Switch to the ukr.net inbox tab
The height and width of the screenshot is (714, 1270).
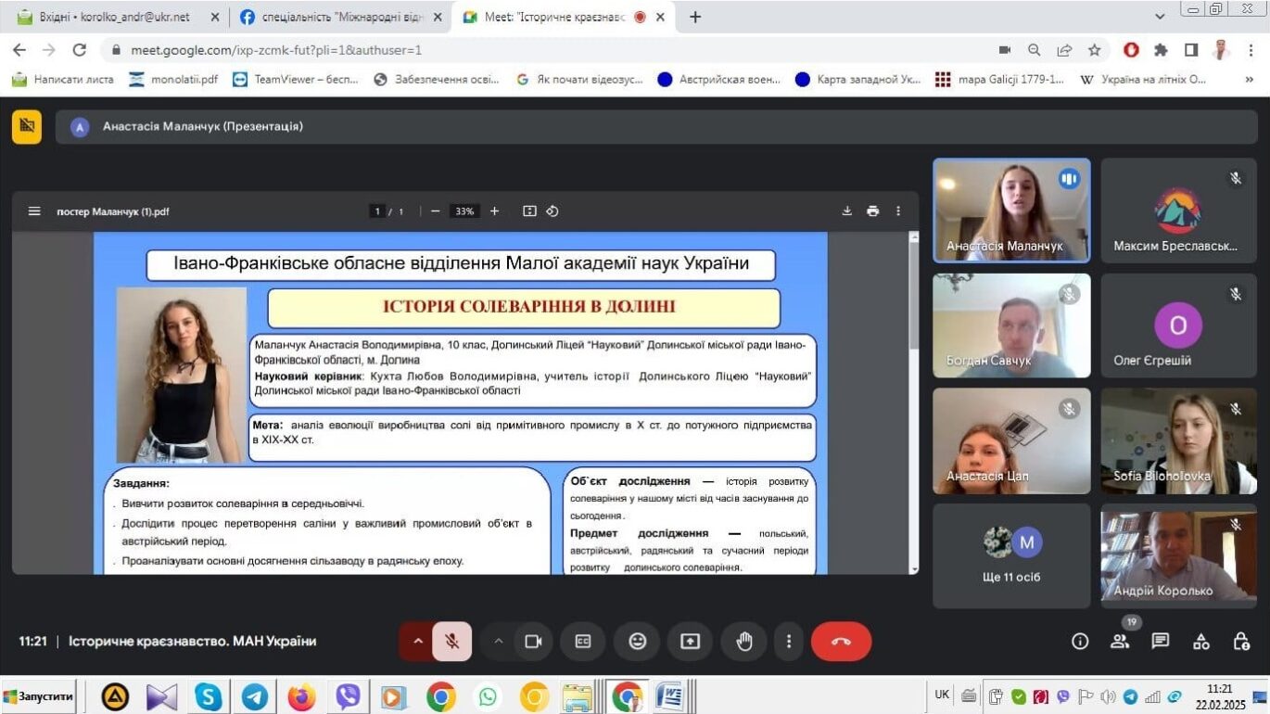coord(115,17)
